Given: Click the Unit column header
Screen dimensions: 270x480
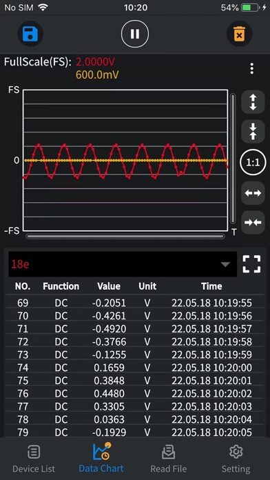Looking at the screenshot, I should tap(147, 286).
